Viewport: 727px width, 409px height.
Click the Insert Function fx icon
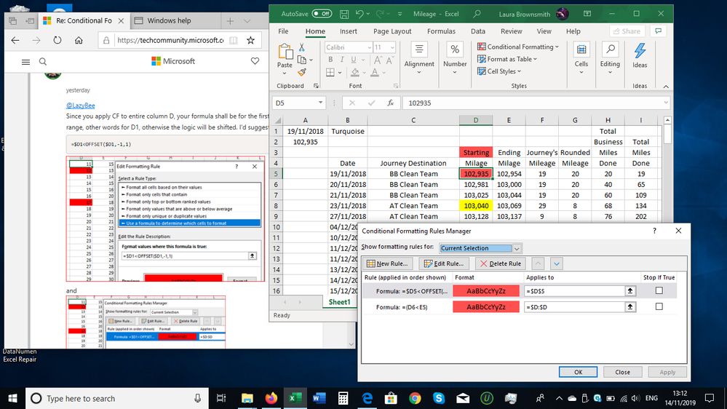point(390,103)
